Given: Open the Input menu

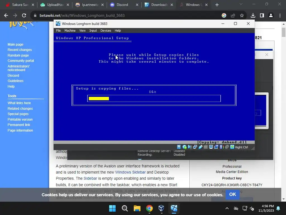Looking at the screenshot, I should pos(93,31).
